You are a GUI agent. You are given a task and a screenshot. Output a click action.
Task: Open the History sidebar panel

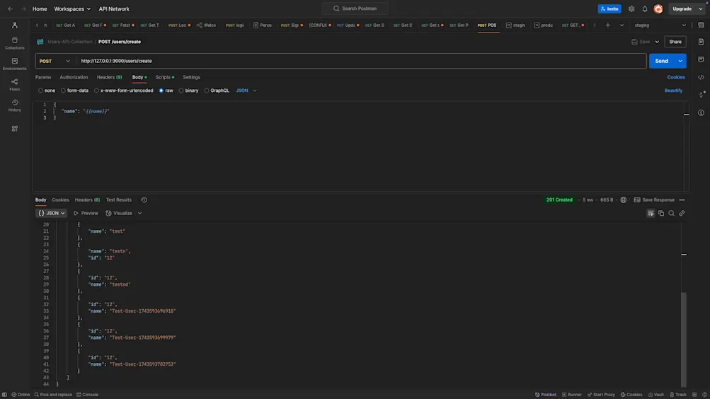14,105
